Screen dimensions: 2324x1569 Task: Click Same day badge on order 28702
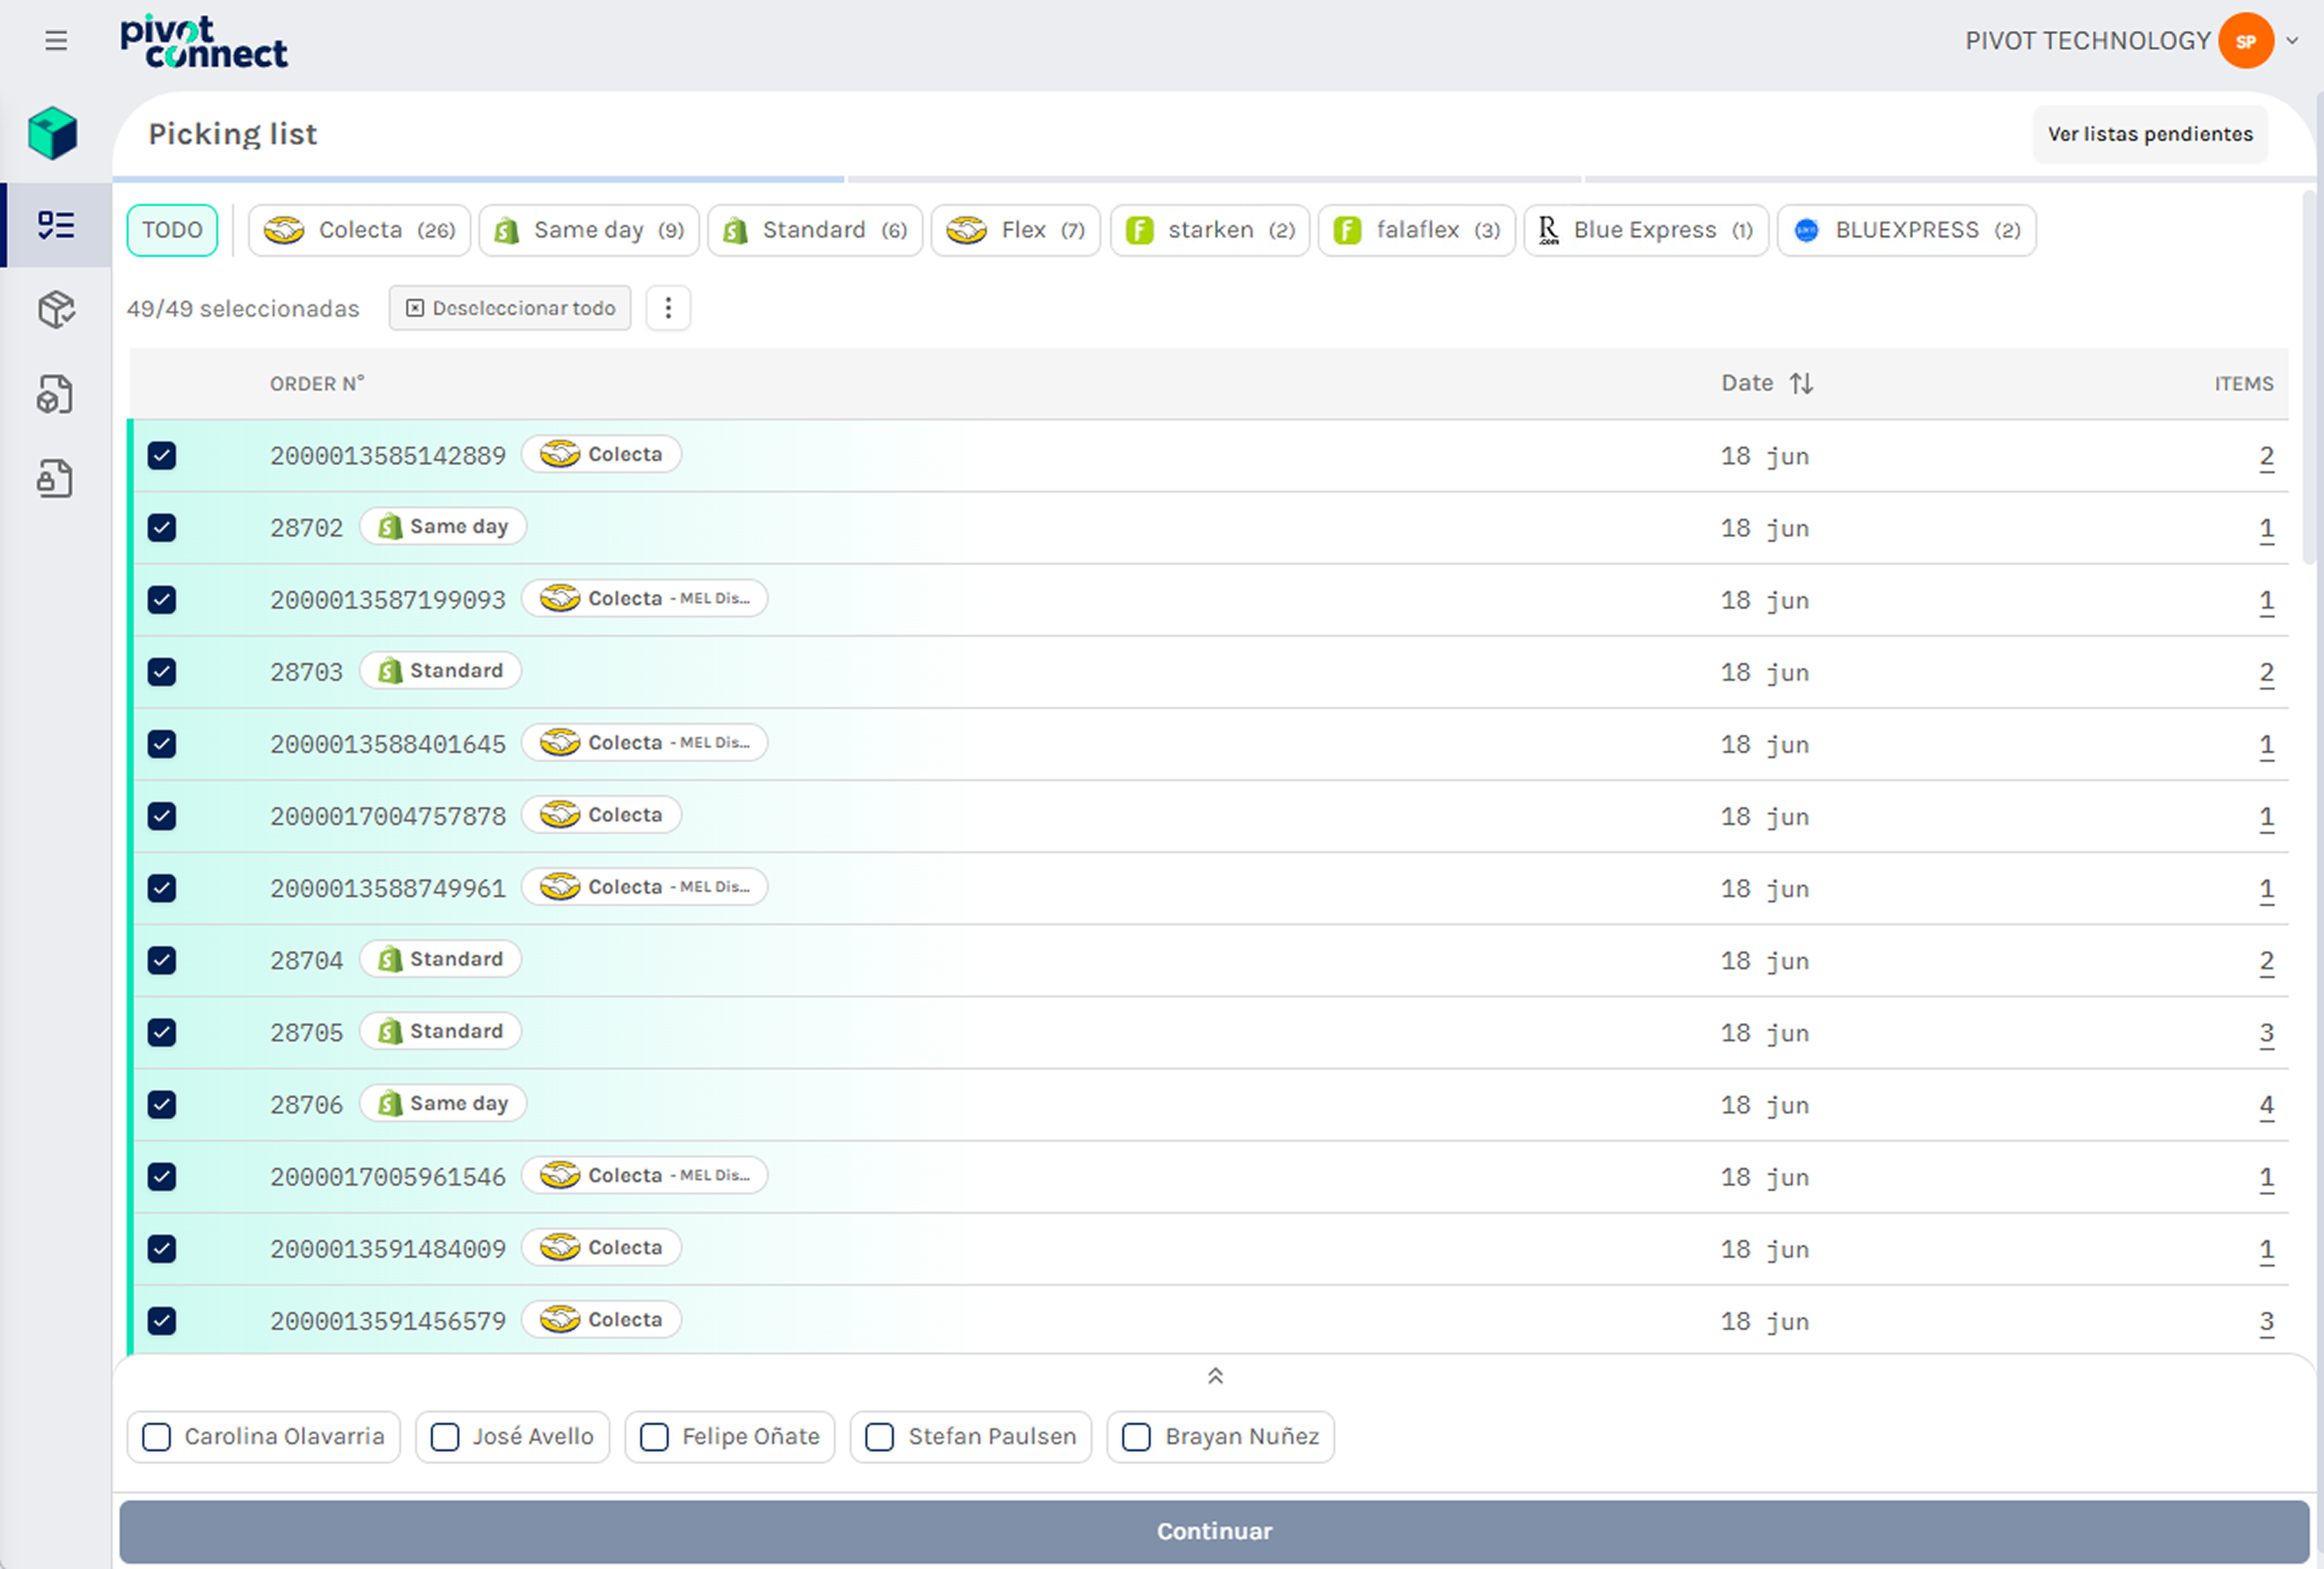pyautogui.click(x=443, y=526)
